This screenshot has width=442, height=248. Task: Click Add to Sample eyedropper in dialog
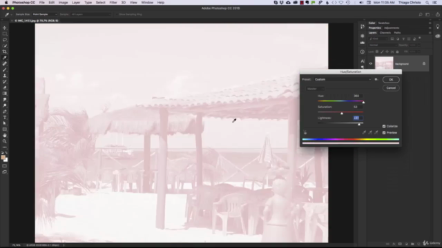[x=370, y=132]
